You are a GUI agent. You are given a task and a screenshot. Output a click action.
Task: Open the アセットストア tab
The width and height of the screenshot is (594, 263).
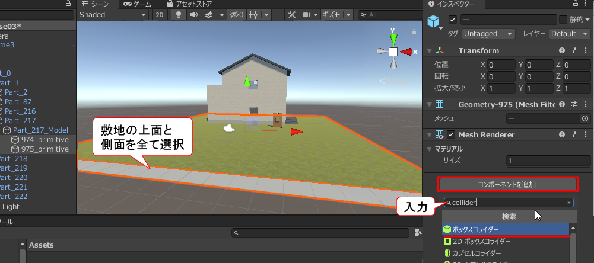click(189, 4)
